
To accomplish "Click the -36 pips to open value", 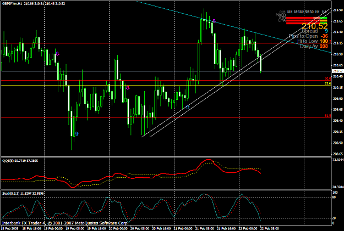I will point(324,36).
